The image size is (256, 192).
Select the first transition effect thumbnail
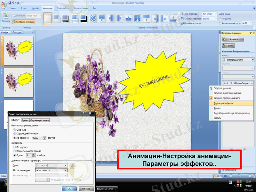click(x=47, y=18)
